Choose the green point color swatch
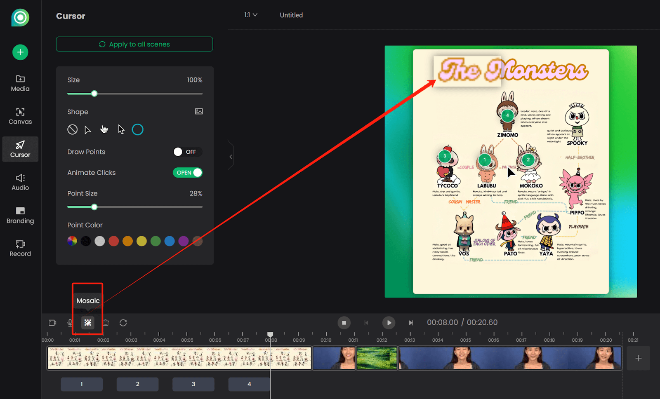Viewport: 660px width, 399px height. click(x=156, y=241)
